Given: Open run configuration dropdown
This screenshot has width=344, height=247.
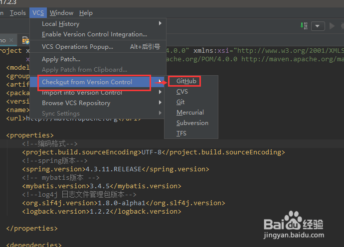Looking at the screenshot, I should [x=318, y=26].
